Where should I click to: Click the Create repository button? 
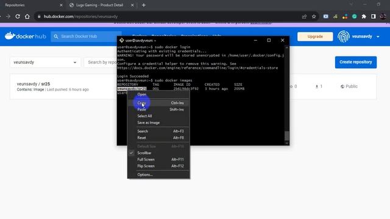point(356,62)
